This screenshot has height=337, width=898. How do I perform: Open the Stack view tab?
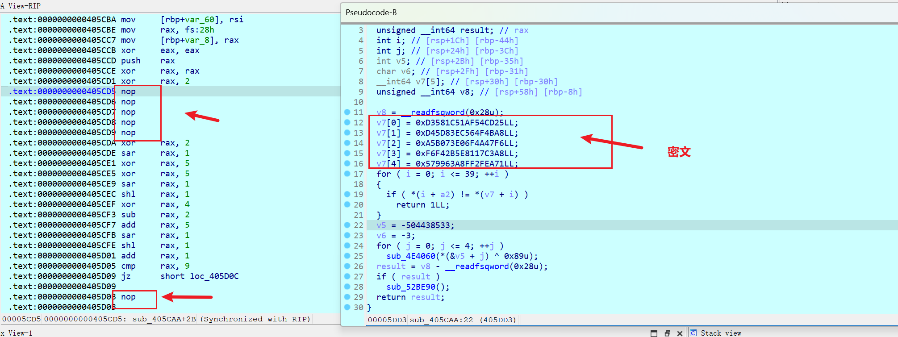[x=721, y=333]
